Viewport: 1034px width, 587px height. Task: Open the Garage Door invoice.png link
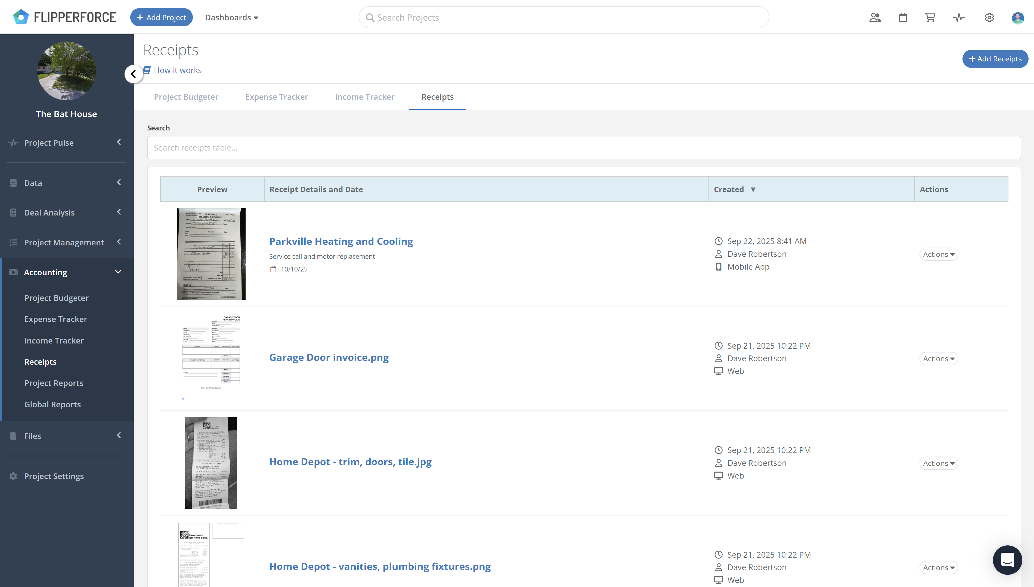pos(329,357)
